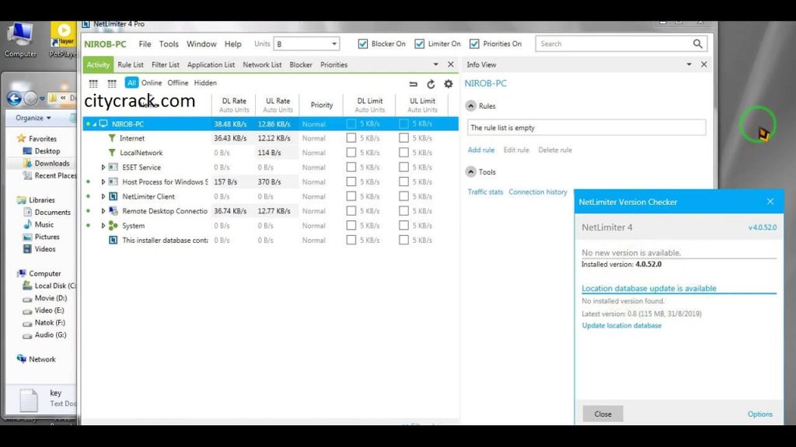This screenshot has height=447, width=796.
Task: Click the Add rule link
Action: [480, 150]
